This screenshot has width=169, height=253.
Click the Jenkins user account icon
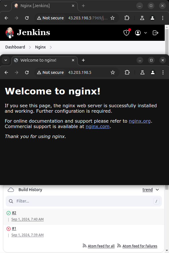pos(138,33)
